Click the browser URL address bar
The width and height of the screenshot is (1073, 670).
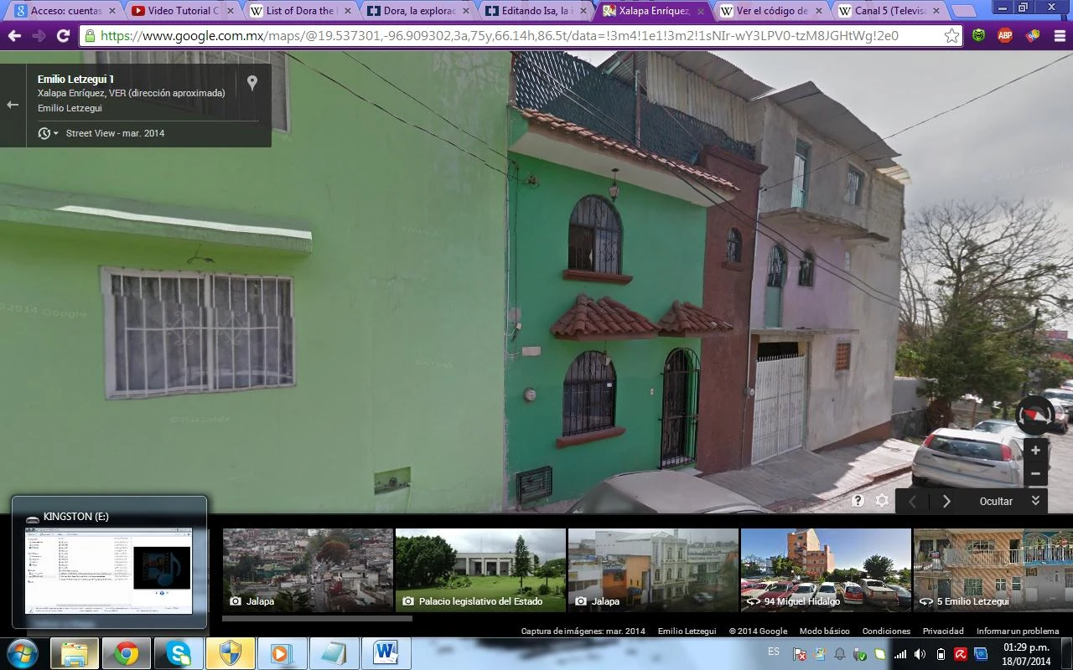coord(503,36)
